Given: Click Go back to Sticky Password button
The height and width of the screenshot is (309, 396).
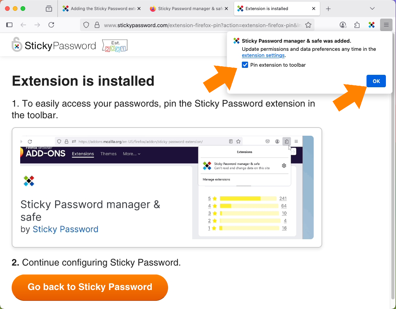Looking at the screenshot, I should point(90,287).
